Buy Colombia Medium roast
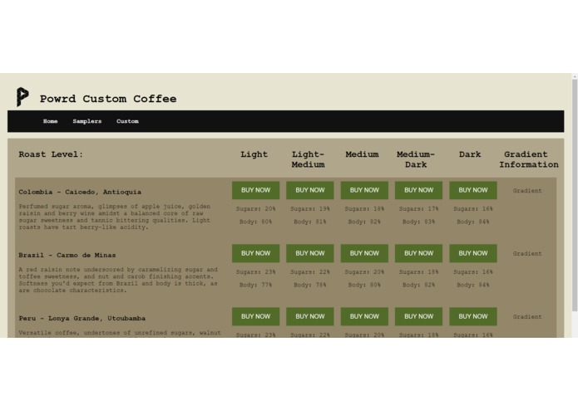This screenshot has width=578, height=410. (x=364, y=190)
